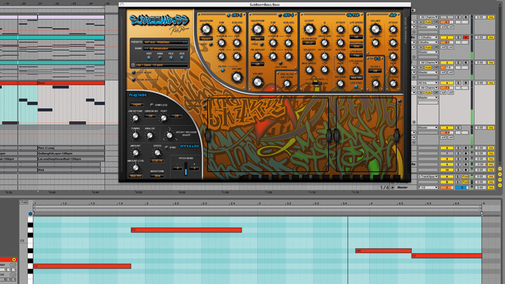Toggle the OSC 2 enable LED

pos(280,15)
